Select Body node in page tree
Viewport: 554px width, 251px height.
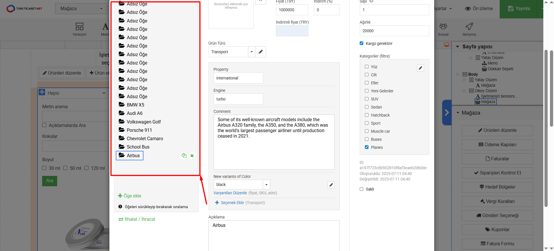point(470,74)
